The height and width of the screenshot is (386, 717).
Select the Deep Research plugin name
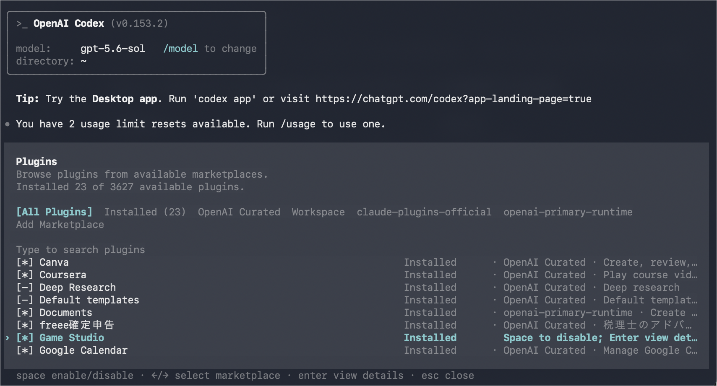pos(78,288)
